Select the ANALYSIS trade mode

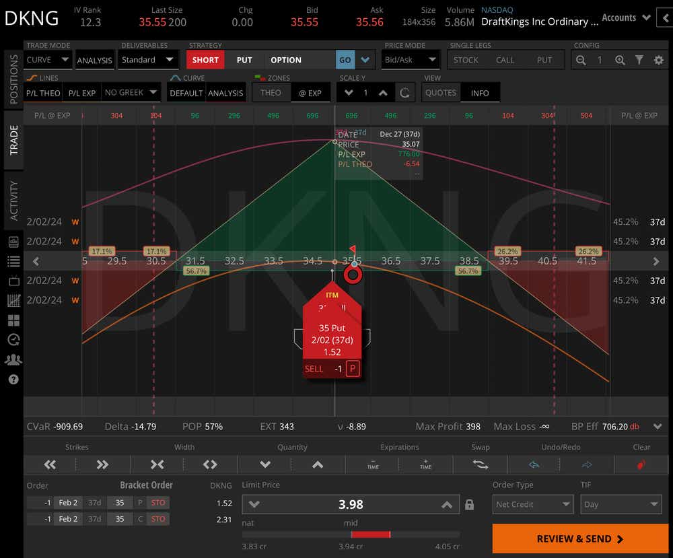pyautogui.click(x=94, y=60)
